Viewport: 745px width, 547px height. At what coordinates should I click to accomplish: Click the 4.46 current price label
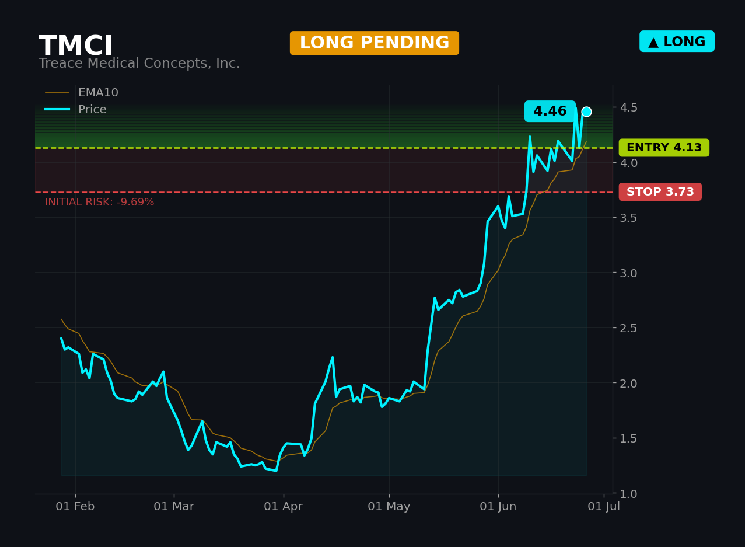[550, 112]
